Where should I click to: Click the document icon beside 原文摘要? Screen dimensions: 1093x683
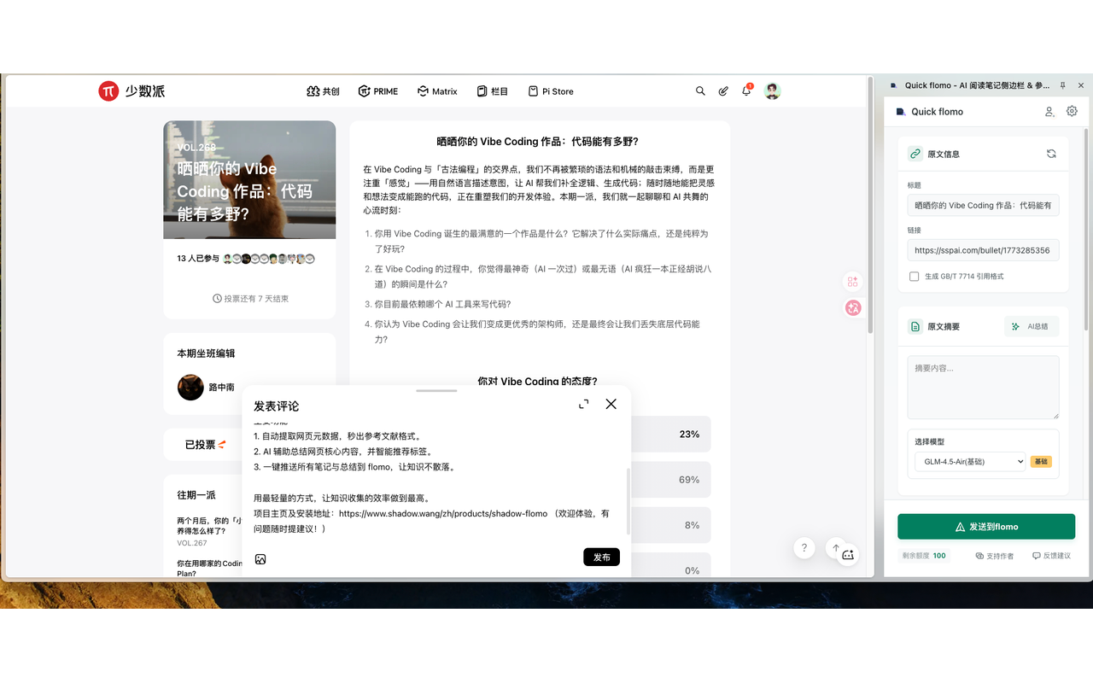click(915, 326)
